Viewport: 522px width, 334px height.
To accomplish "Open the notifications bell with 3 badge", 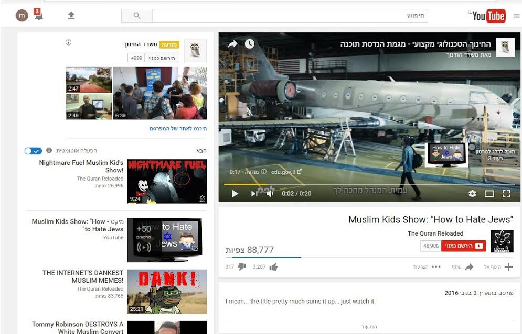I will coord(38,15).
